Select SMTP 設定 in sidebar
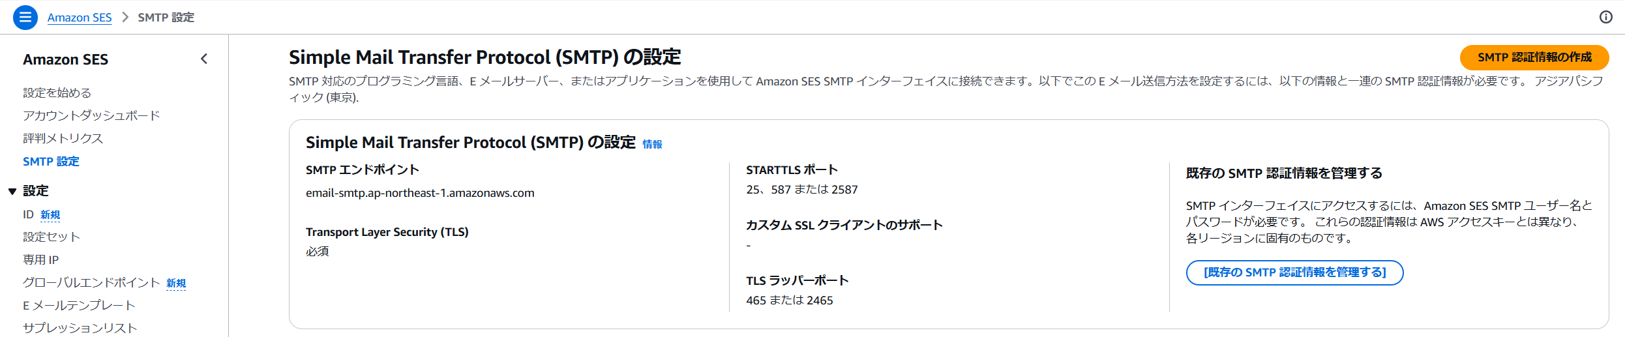 click(51, 162)
